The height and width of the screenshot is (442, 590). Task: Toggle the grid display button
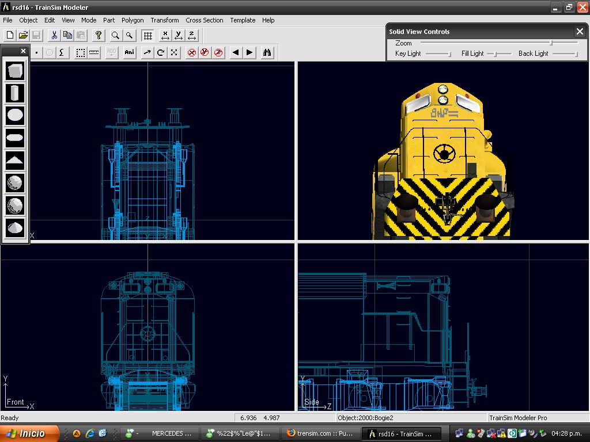coord(148,36)
